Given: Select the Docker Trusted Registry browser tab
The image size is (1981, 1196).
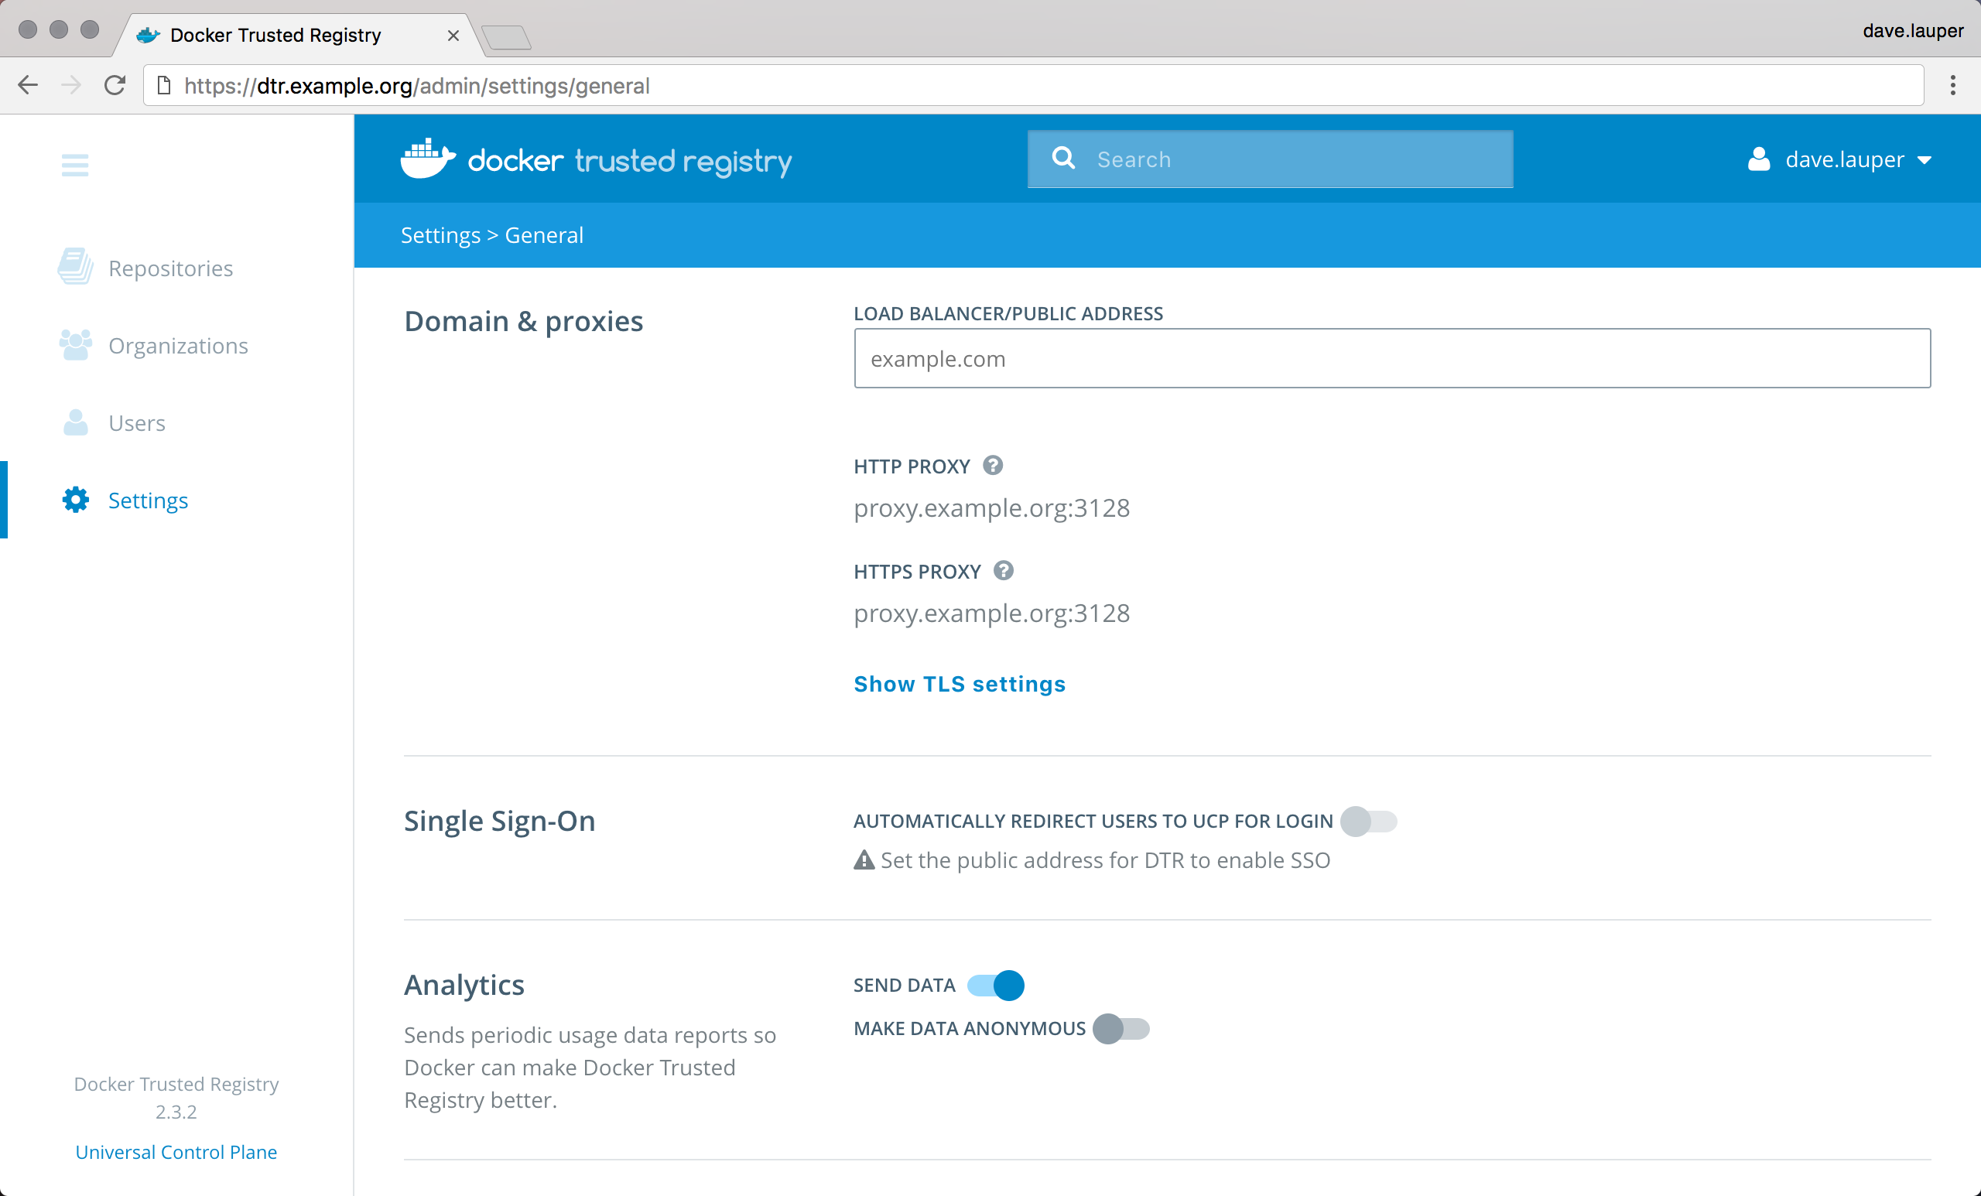Looking at the screenshot, I should coord(275,36).
